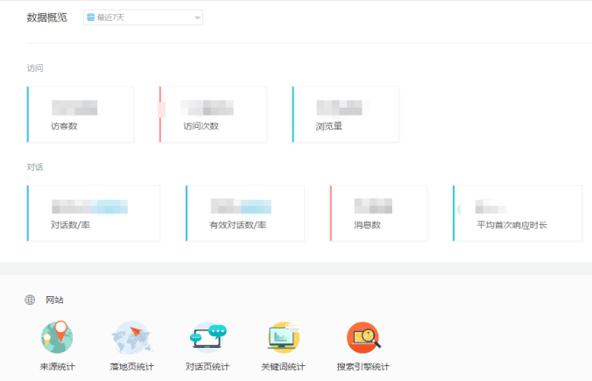Click the 关键词统计 text label
Viewport: 592px width, 381px height.
283,367
